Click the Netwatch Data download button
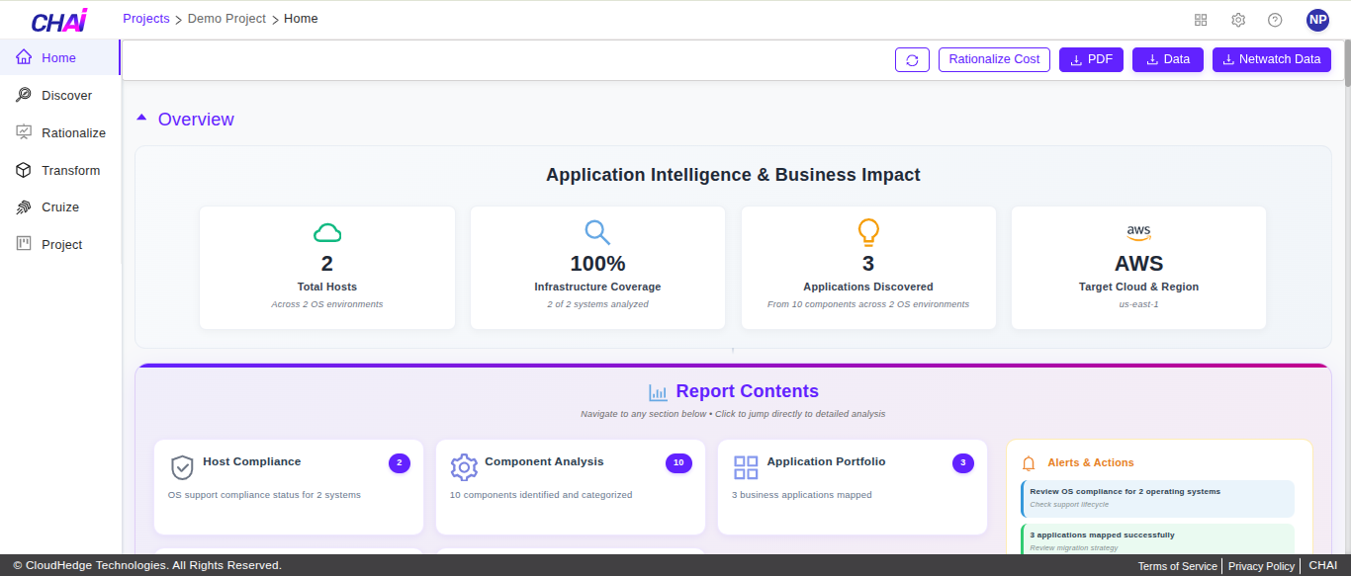This screenshot has height=576, width=1351. [1271, 59]
